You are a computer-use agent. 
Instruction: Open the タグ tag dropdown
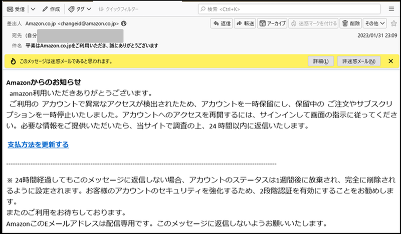tap(80, 9)
